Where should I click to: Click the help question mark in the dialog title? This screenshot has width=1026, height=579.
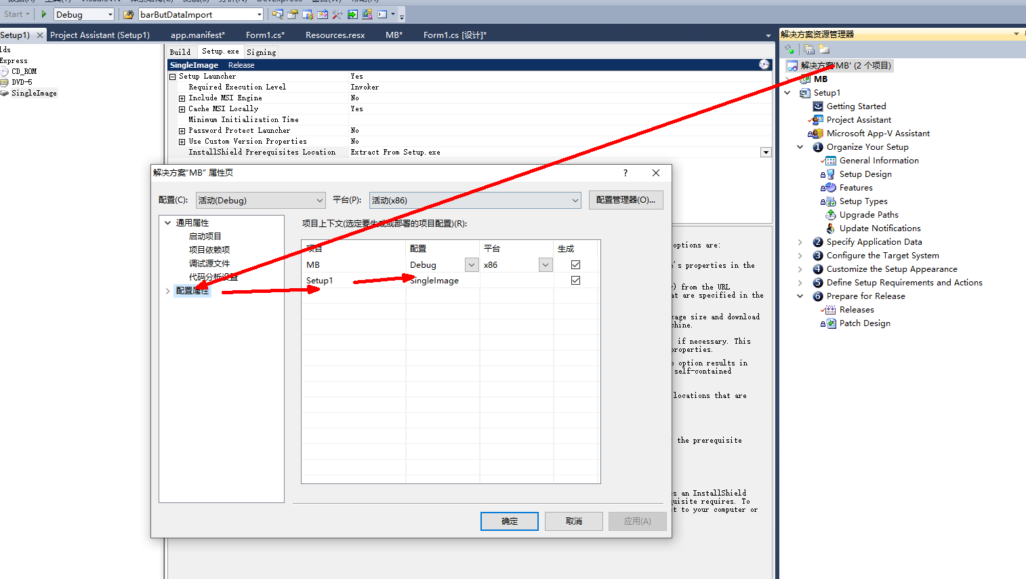pos(625,173)
